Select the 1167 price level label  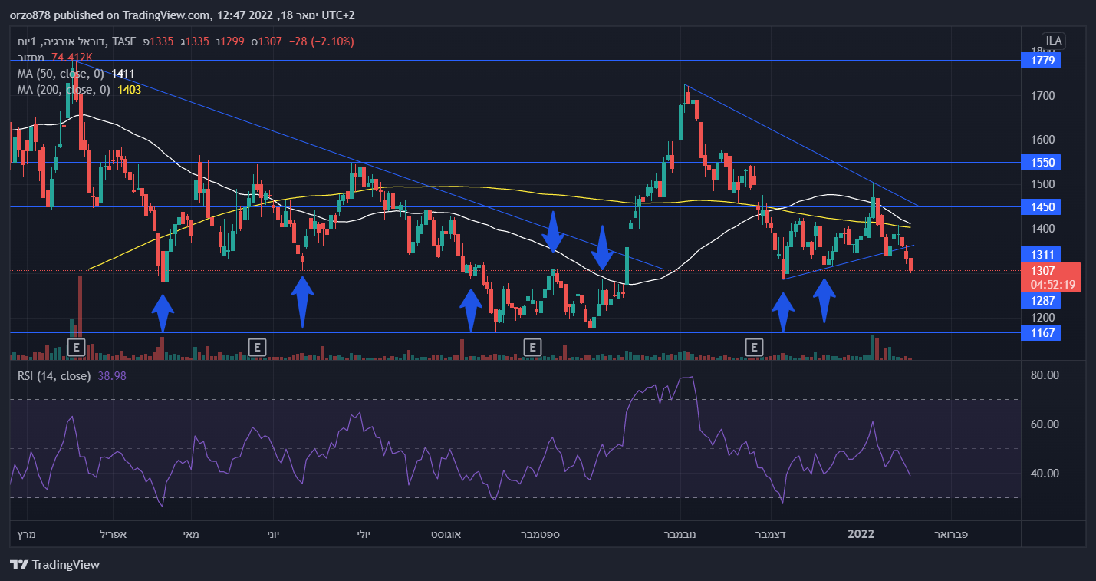point(1042,333)
